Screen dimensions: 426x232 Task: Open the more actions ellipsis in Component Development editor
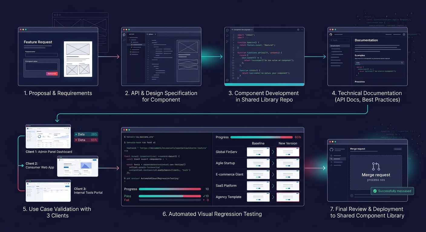(302, 30)
